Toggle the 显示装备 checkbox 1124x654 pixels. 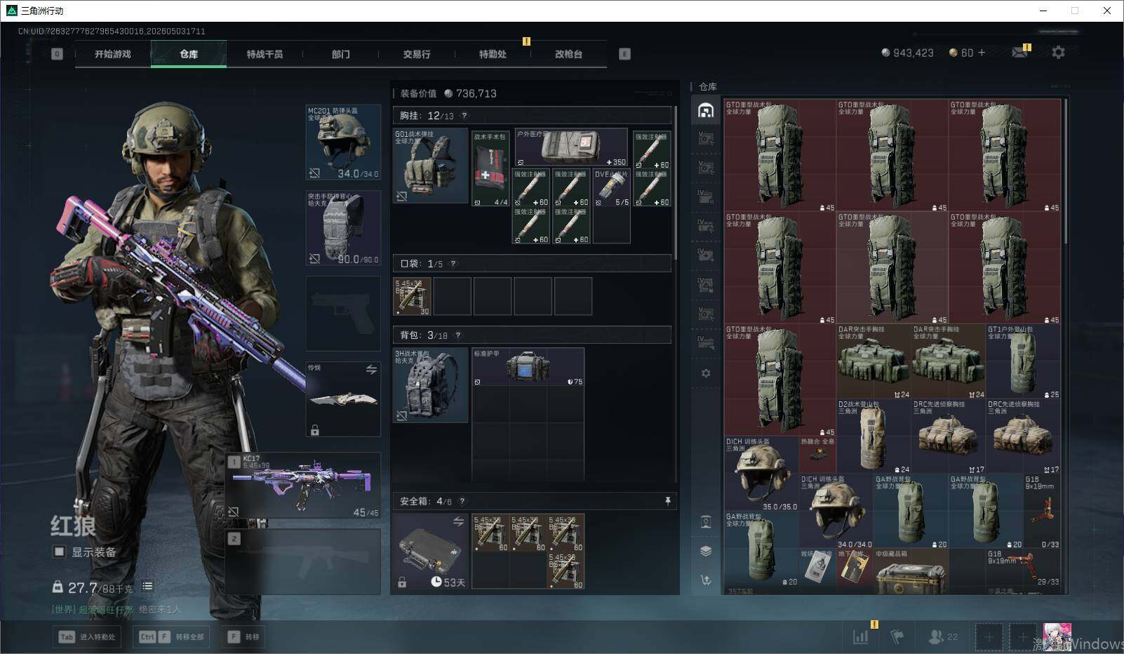coord(59,552)
